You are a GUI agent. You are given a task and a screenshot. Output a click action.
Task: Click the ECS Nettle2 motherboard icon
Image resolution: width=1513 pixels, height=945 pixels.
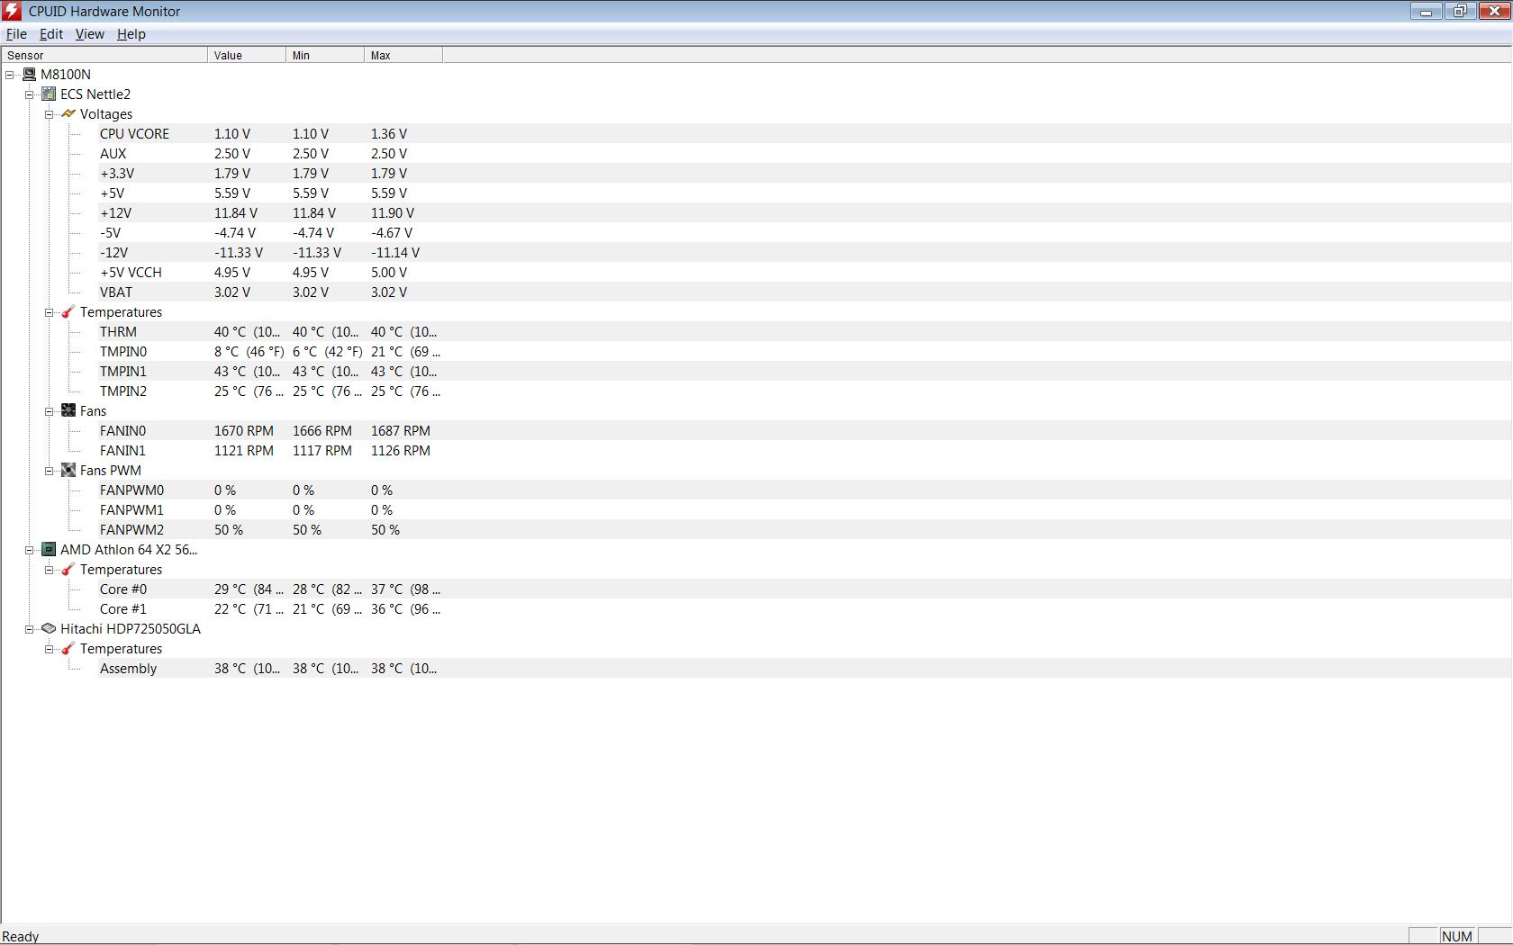coord(49,94)
